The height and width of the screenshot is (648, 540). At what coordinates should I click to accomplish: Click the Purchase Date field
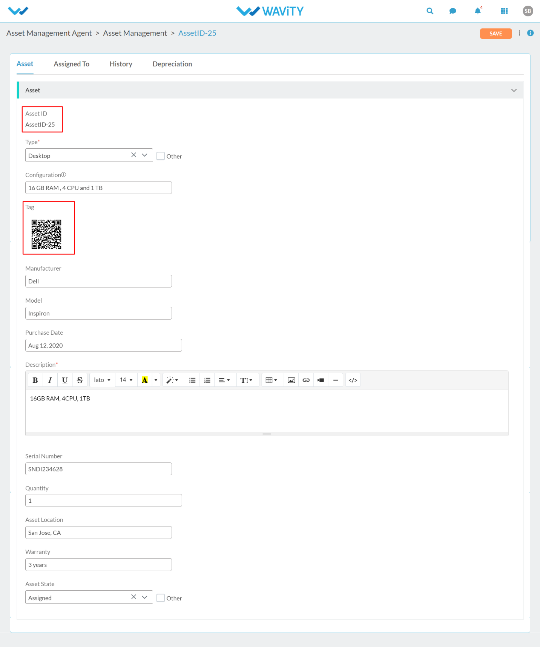104,345
